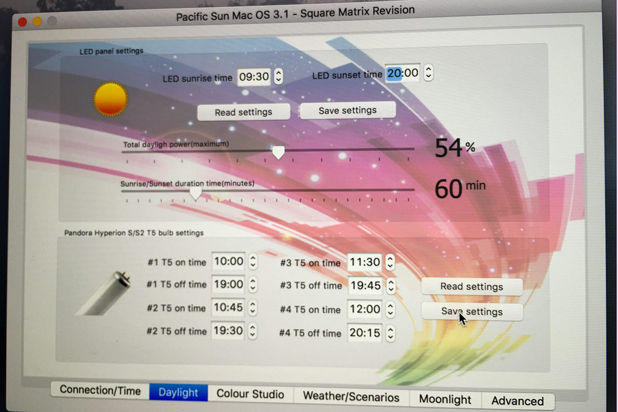618x412 pixels.
Task: Click the LED sunset time stepper arrows
Action: (x=428, y=73)
